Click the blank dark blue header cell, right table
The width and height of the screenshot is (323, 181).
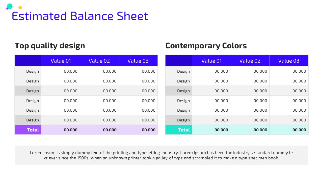[x=179, y=61]
